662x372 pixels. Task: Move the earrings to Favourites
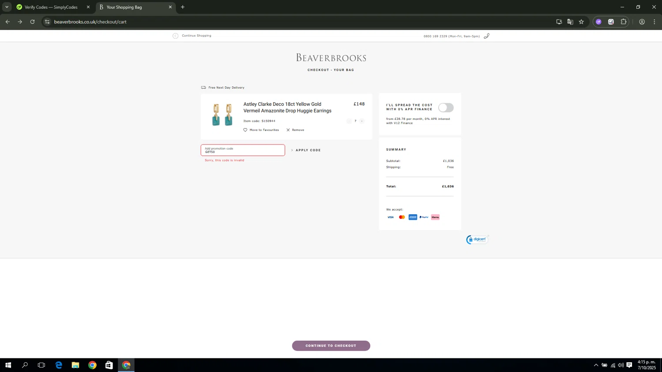261,130
